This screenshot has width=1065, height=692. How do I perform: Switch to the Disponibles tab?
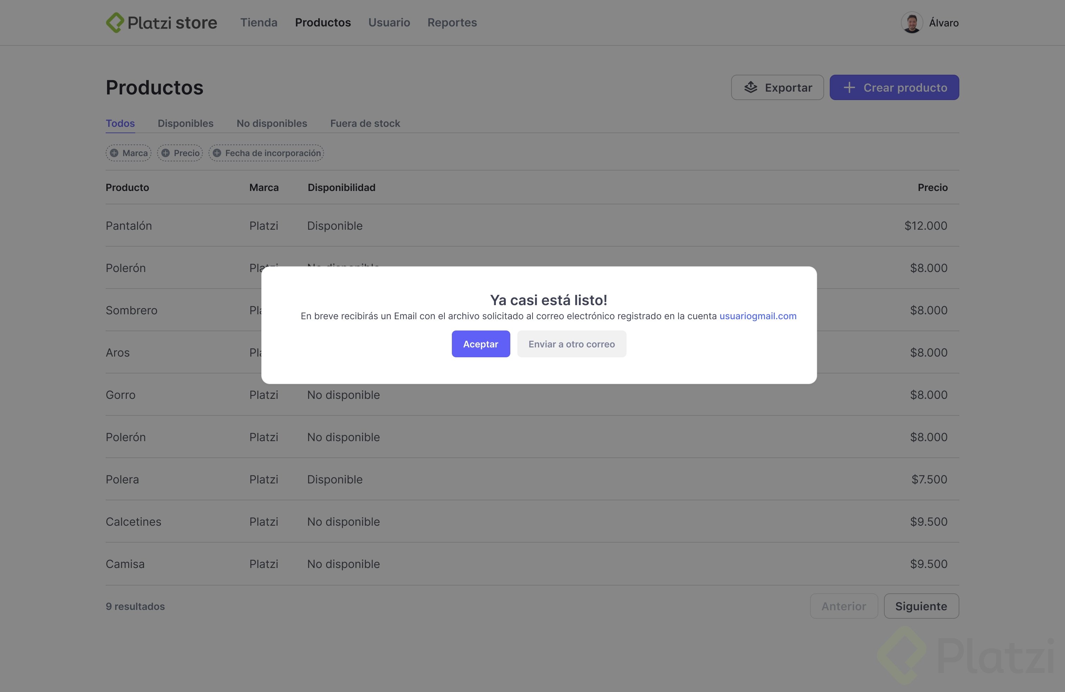click(x=185, y=123)
